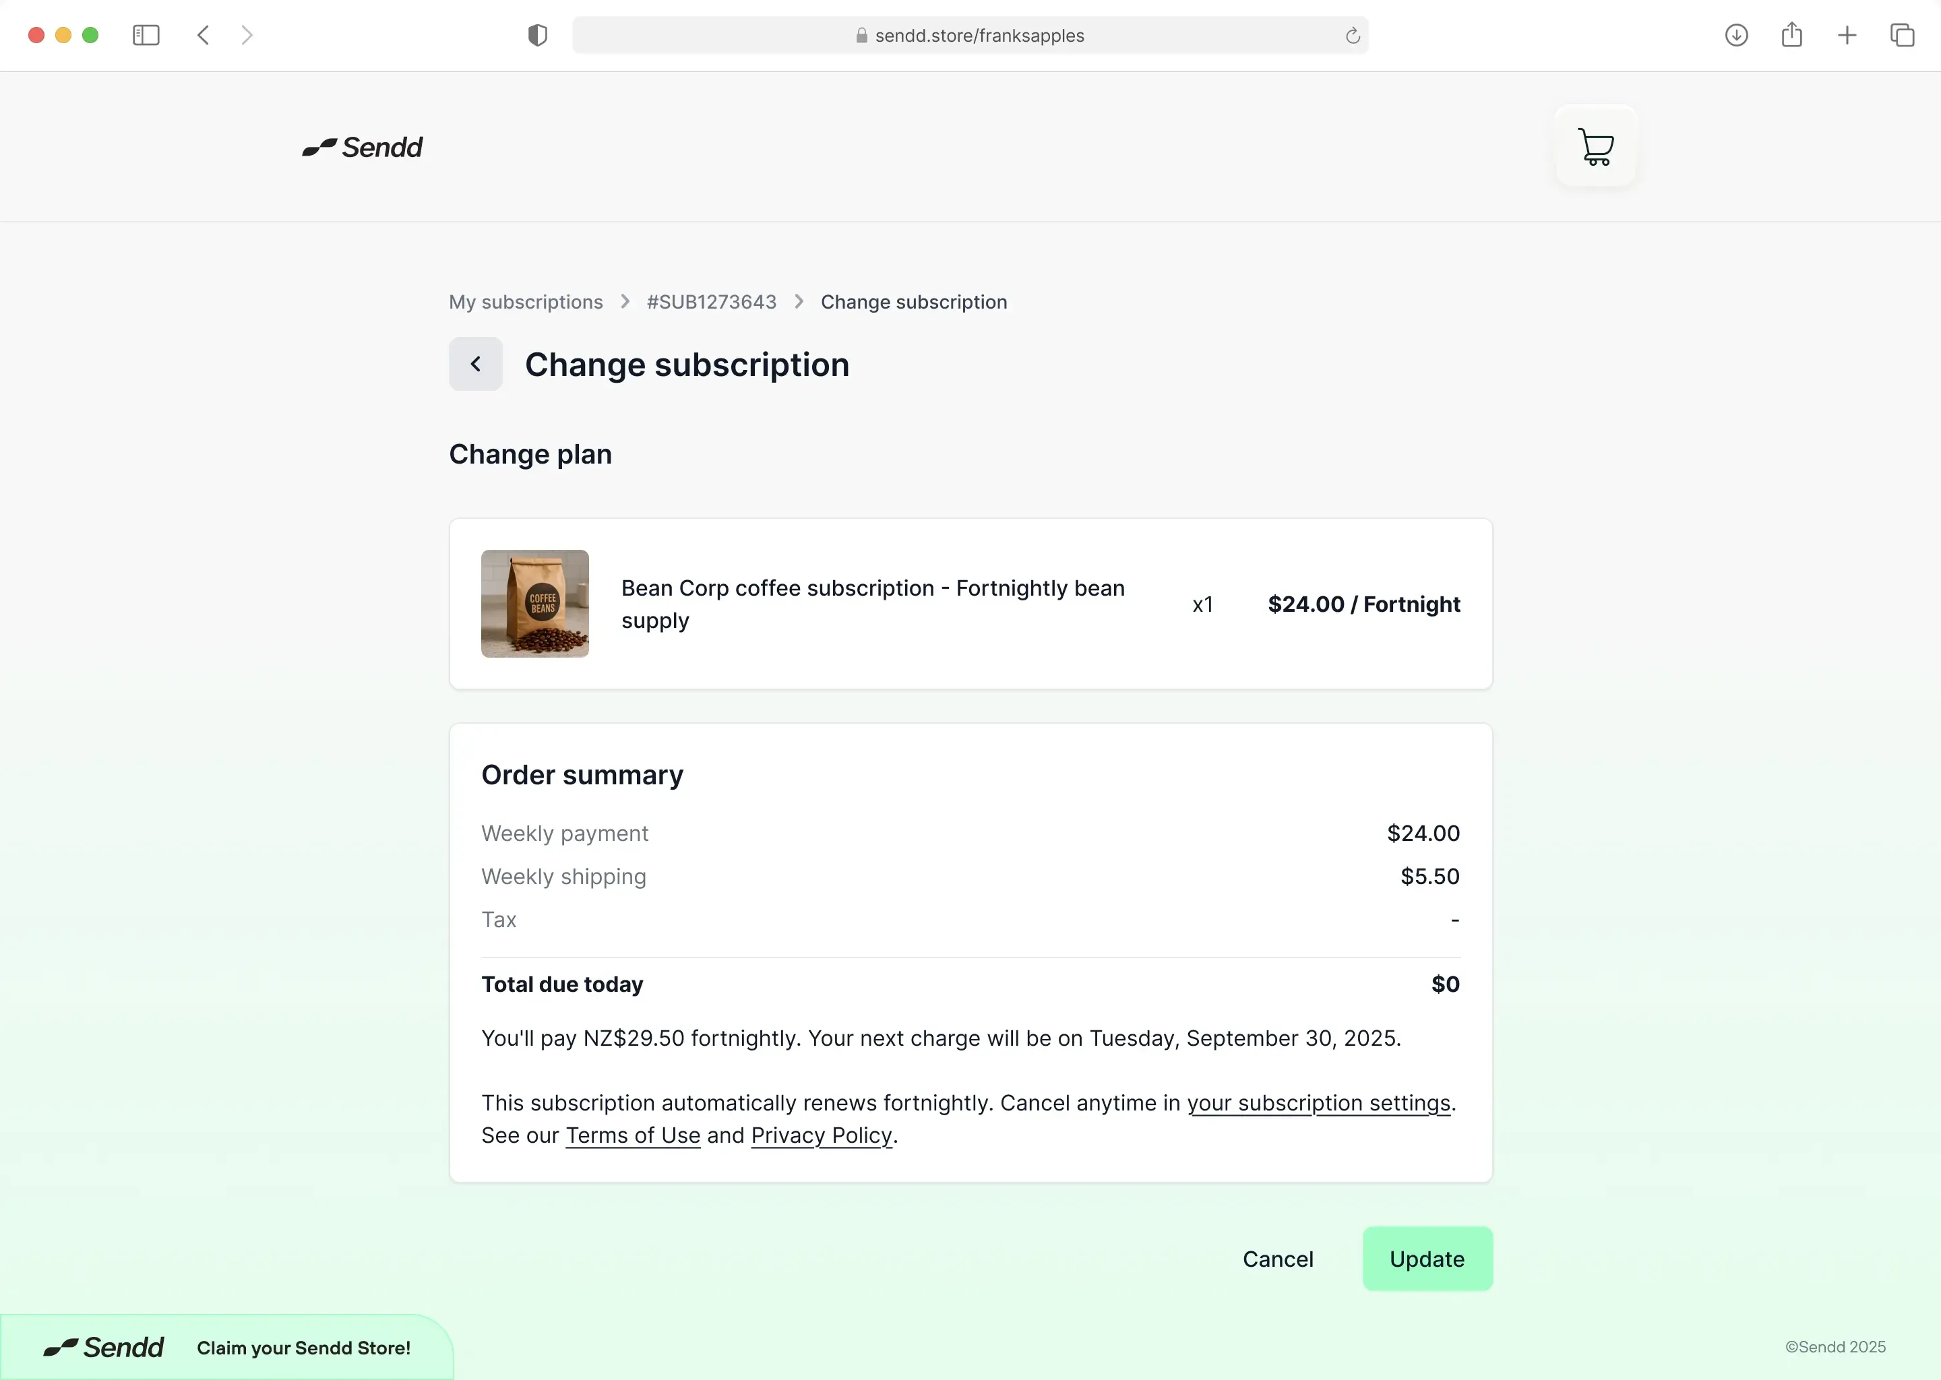Open the Share menu

(1791, 34)
